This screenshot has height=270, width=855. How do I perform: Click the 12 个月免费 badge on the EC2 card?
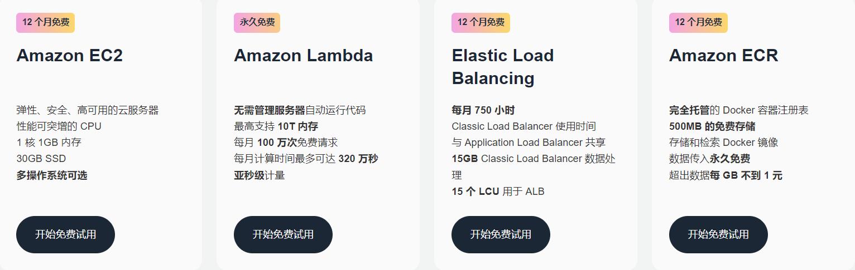pyautogui.click(x=45, y=23)
